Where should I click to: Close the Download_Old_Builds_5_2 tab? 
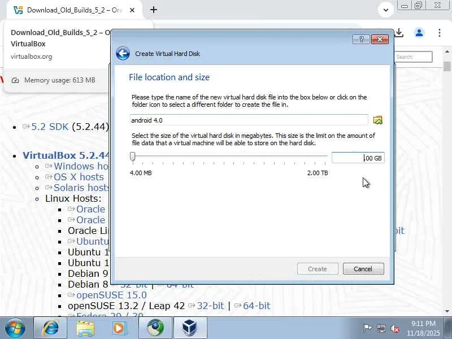132,10
